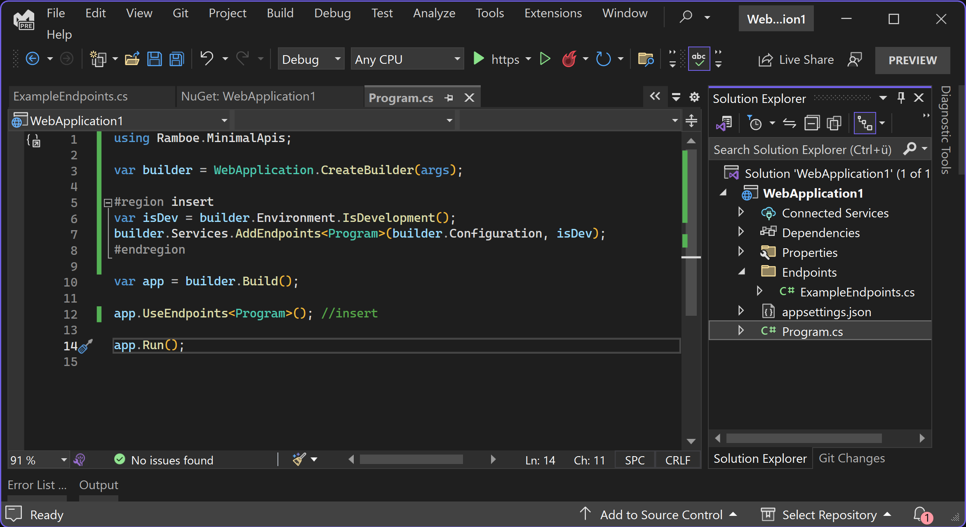This screenshot has width=966, height=527.
Task: Start without debugging using hollow play icon
Action: (x=545, y=59)
